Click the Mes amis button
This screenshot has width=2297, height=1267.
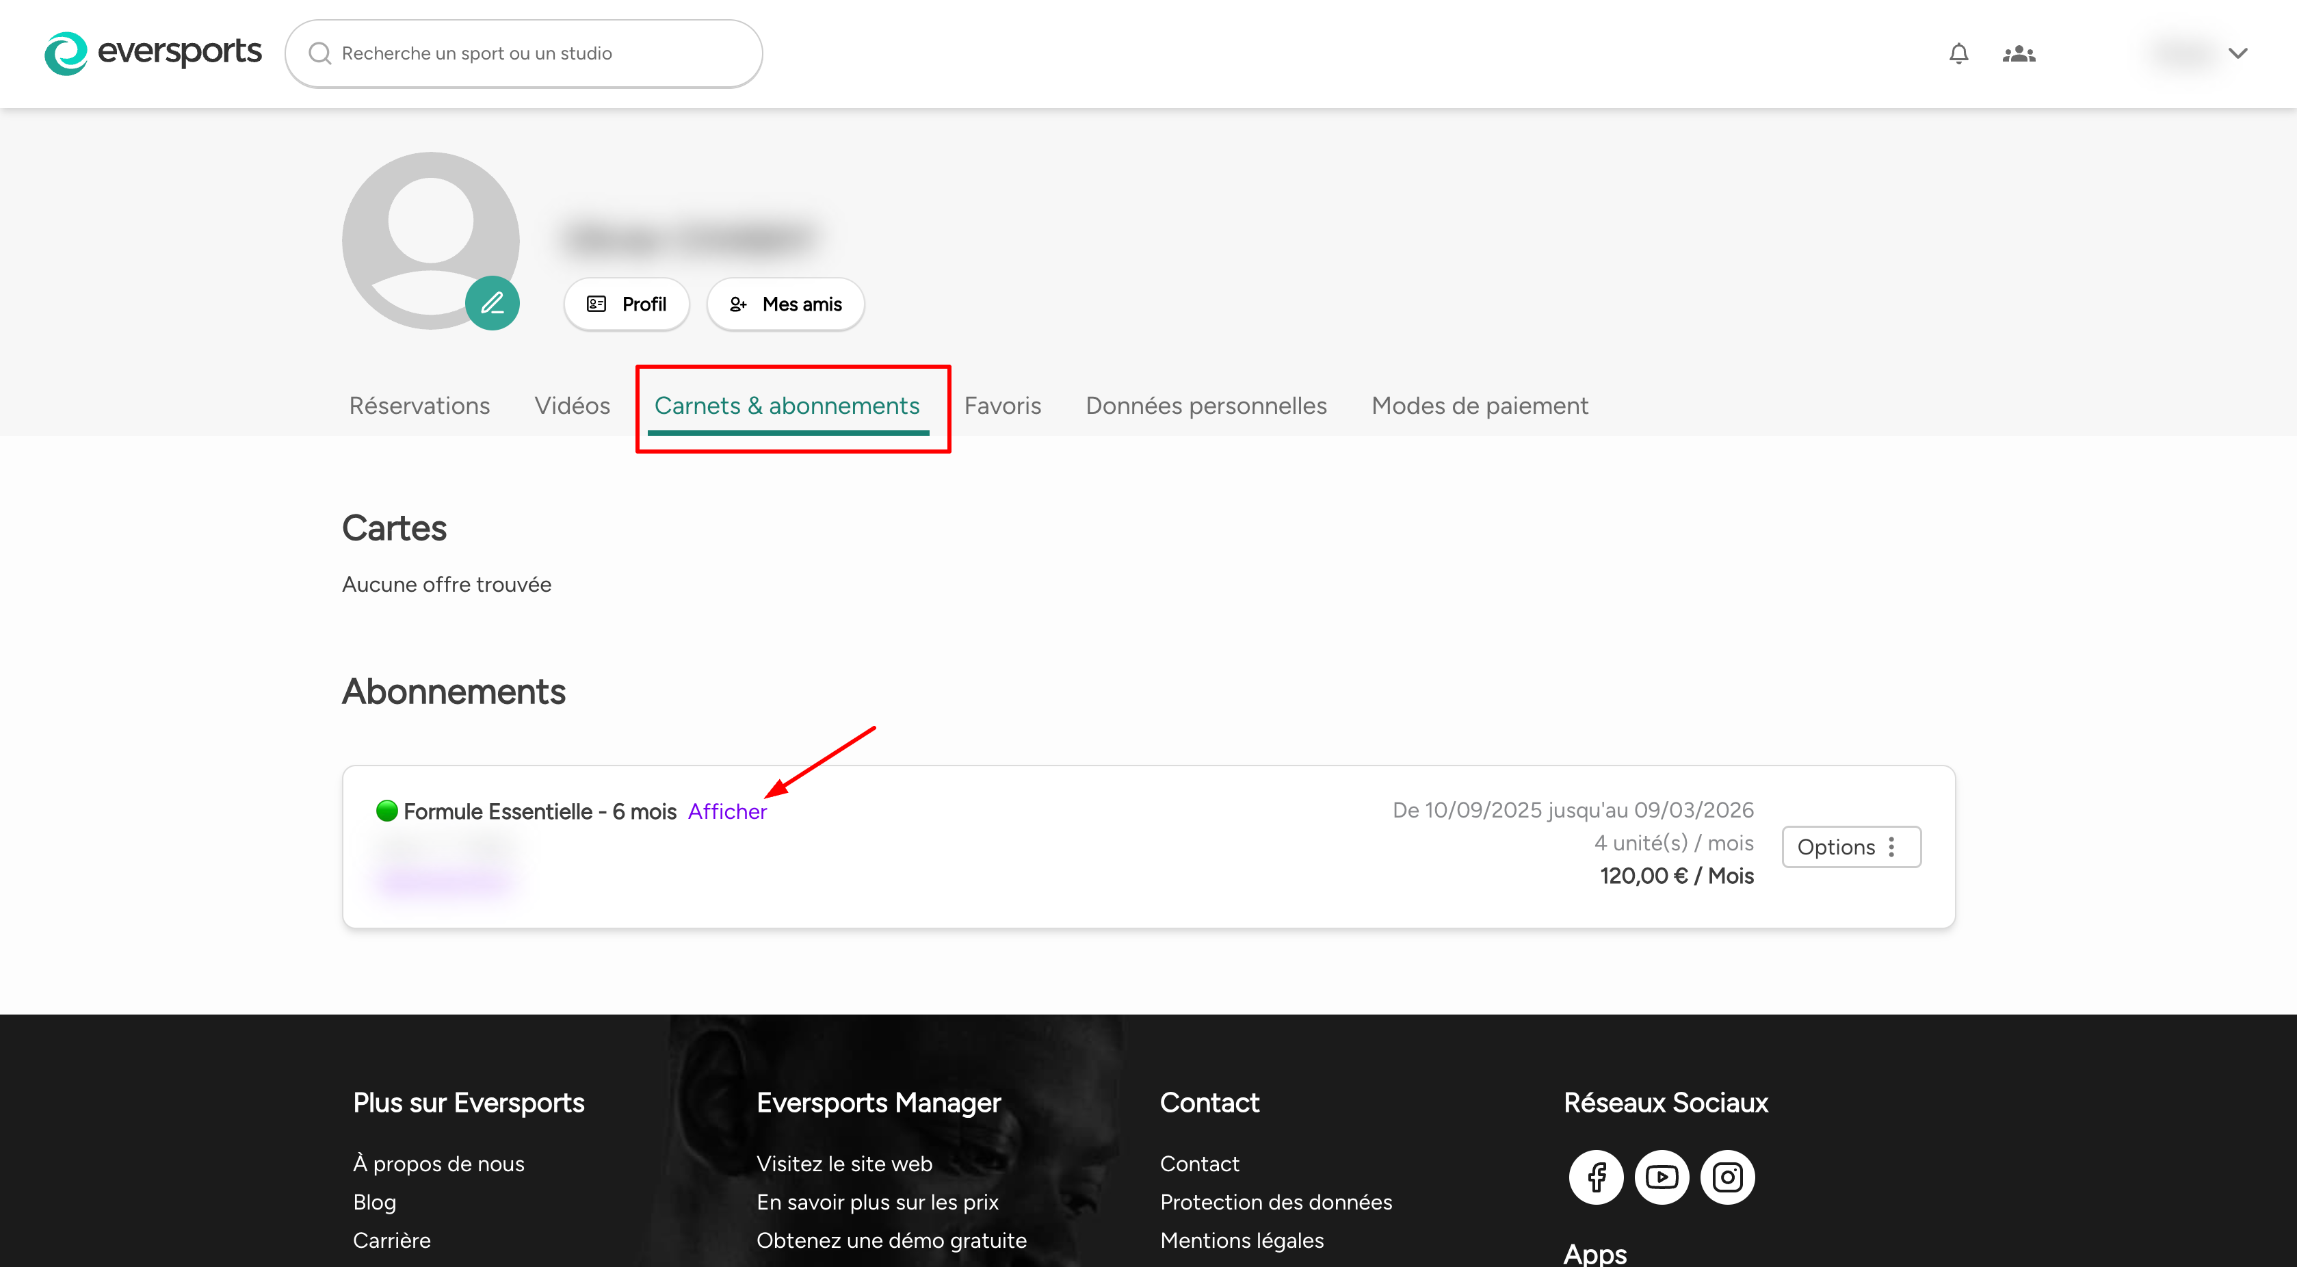[x=785, y=304]
